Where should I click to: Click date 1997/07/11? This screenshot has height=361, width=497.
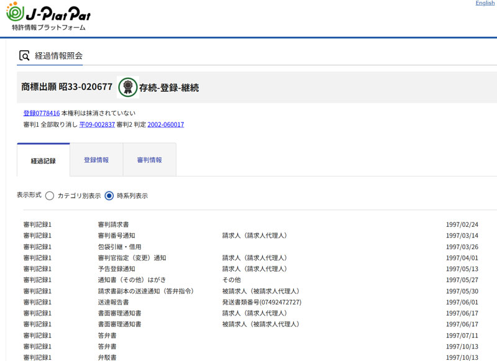click(x=462, y=336)
